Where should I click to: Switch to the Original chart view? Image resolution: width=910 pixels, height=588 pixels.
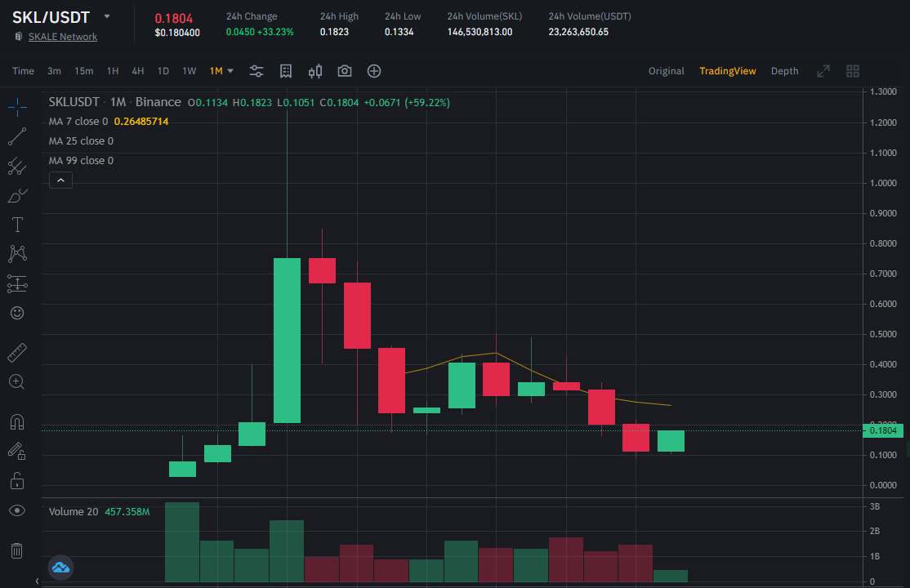coord(667,71)
